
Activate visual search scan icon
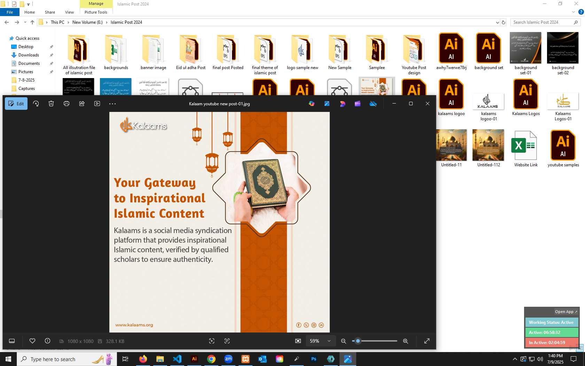(x=212, y=341)
